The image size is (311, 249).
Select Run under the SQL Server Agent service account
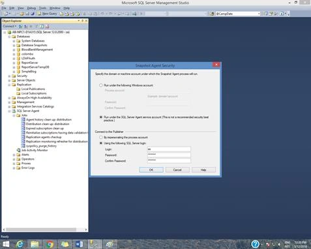100,117
